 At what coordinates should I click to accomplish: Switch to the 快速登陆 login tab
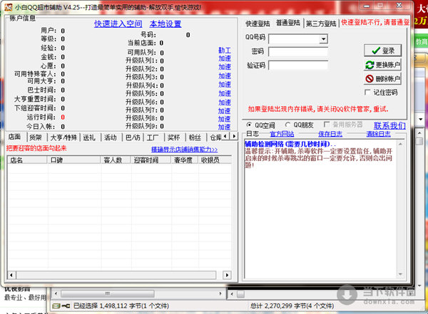pyautogui.click(x=258, y=23)
